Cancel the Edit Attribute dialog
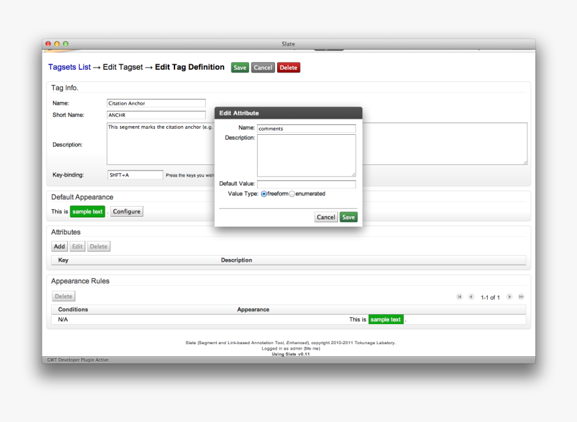This screenshot has width=577, height=422. [x=326, y=217]
